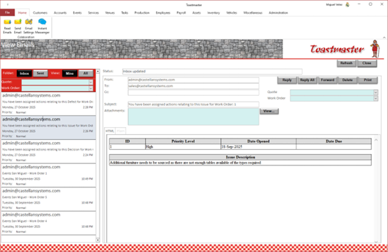Select the Employees ribbon tab
Viewport: 388px width, 252px height.
[x=163, y=13]
